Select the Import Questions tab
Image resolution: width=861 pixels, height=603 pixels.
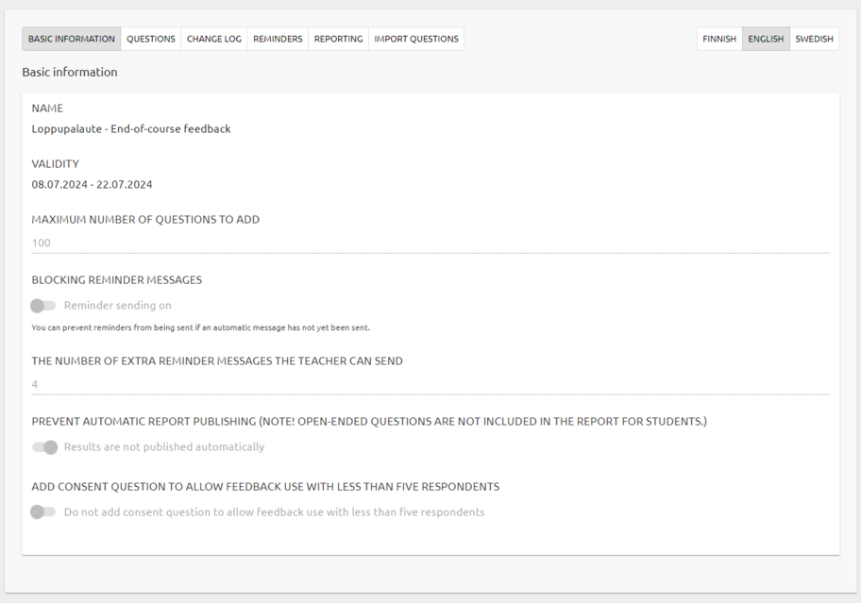416,39
